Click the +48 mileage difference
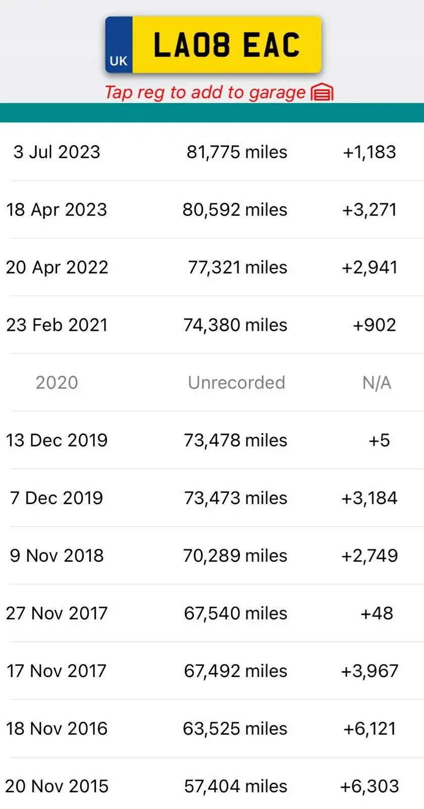 click(377, 613)
